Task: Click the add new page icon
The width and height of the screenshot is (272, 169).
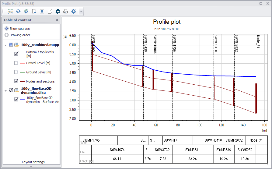Action: 34,11
